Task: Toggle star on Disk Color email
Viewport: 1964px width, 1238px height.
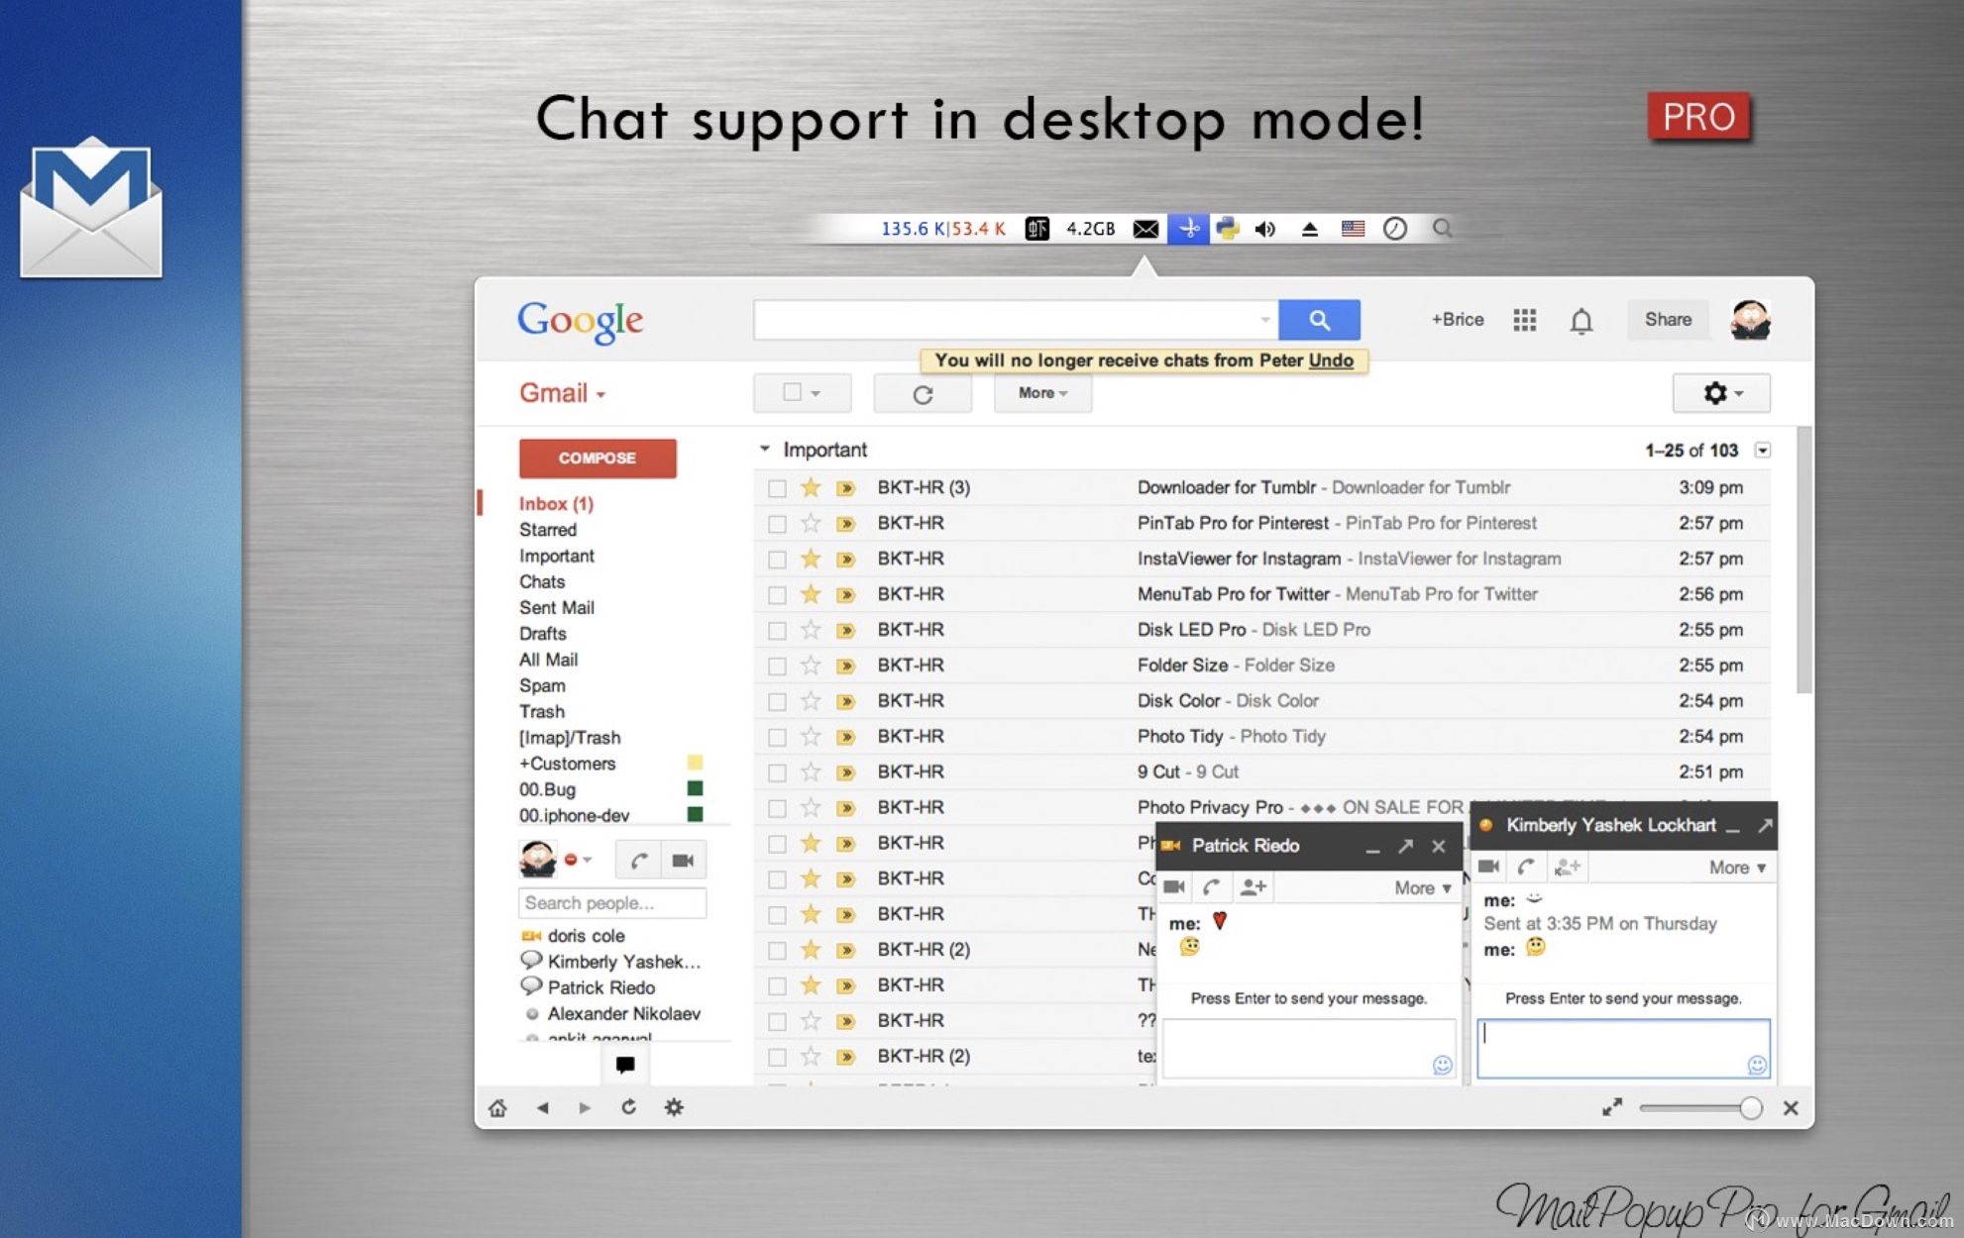Action: tap(811, 701)
